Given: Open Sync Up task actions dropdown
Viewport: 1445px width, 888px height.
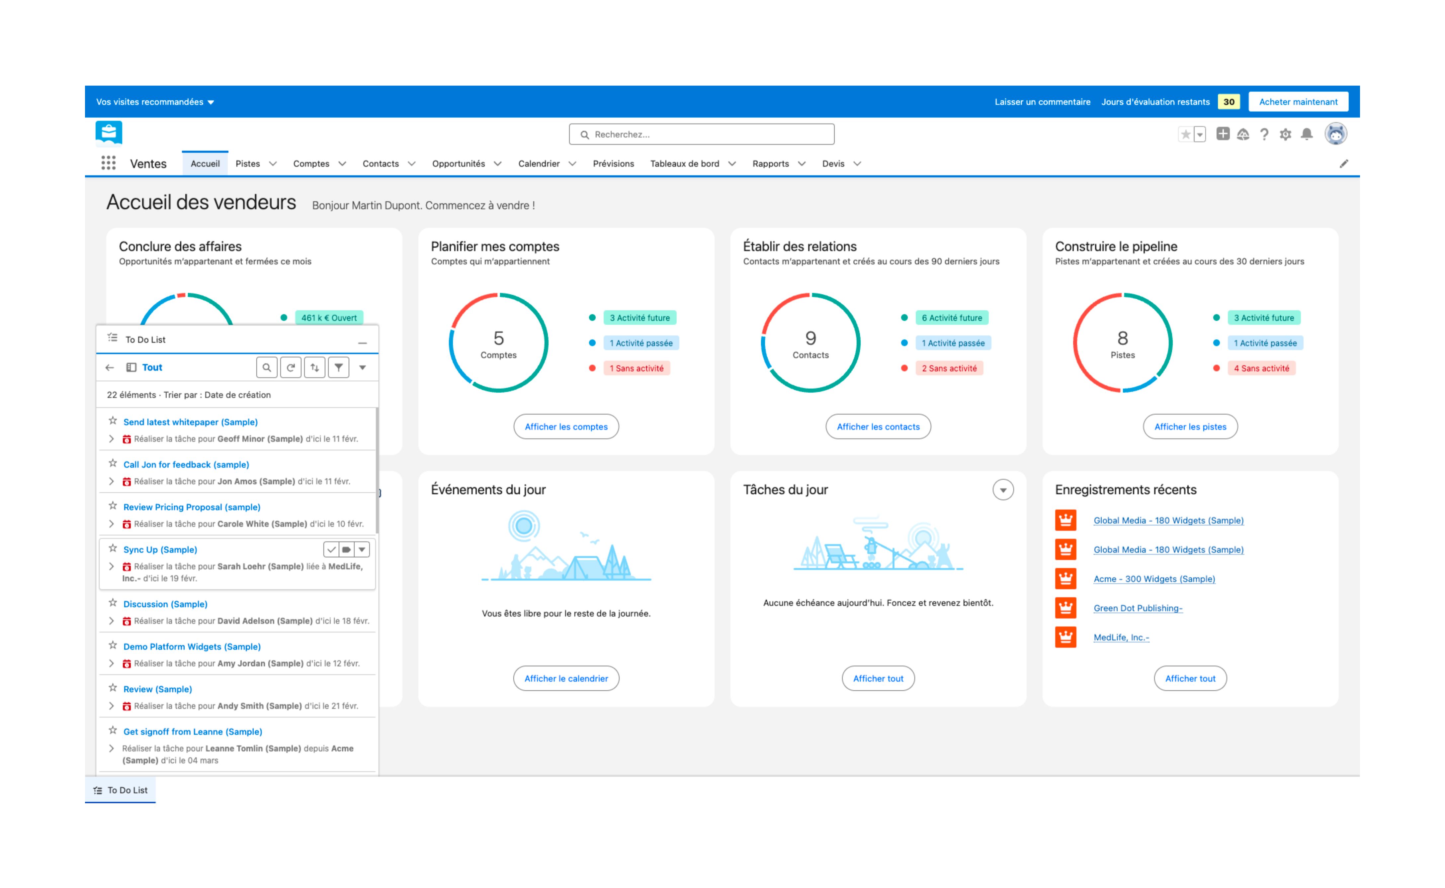Looking at the screenshot, I should coord(362,549).
